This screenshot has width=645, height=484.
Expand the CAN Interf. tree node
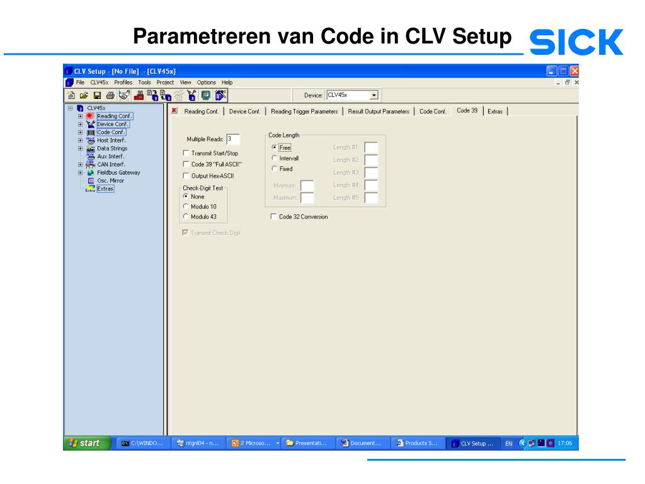pos(80,164)
